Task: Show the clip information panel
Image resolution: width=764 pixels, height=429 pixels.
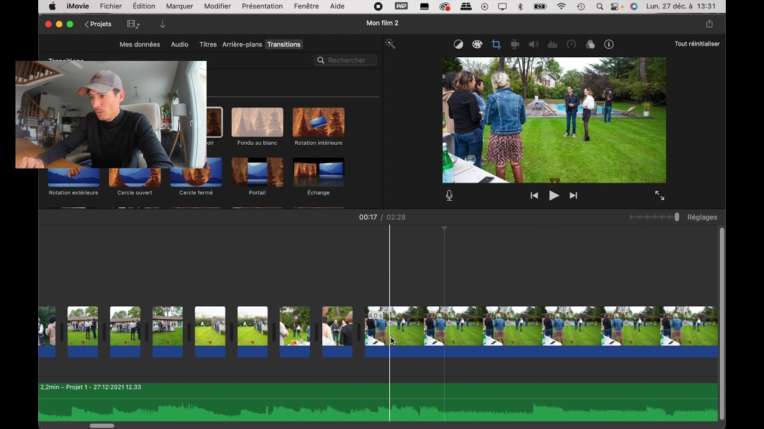Action: [609, 44]
